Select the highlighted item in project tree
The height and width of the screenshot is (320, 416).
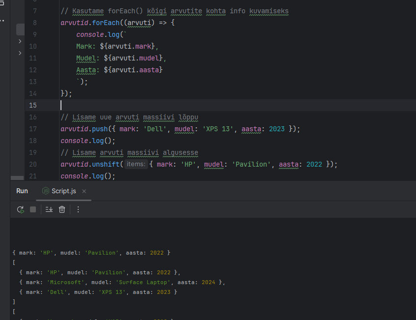(x=20, y=29)
